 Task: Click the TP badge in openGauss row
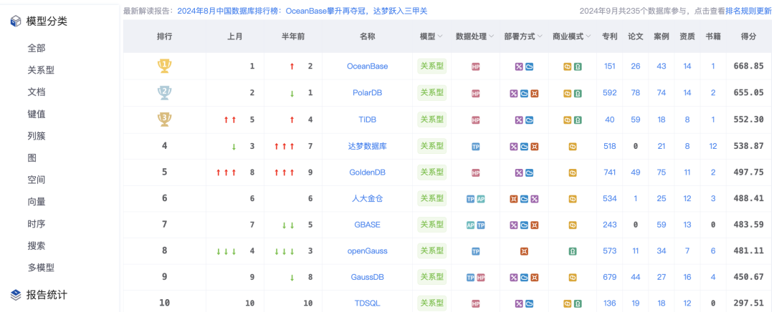click(x=476, y=251)
